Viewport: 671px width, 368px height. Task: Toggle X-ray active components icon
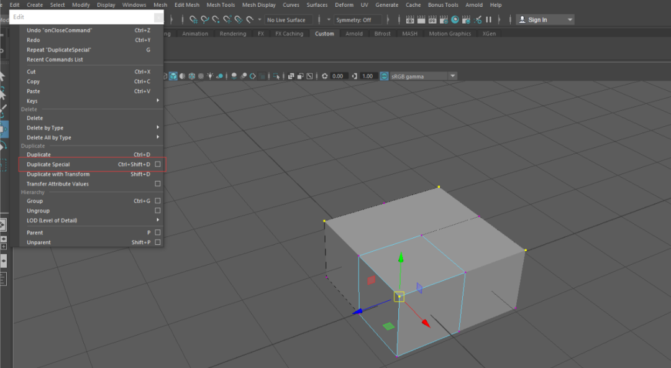click(301, 76)
